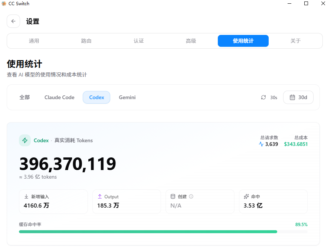Click the upload arrow icon of Output

pyautogui.click(x=100, y=196)
